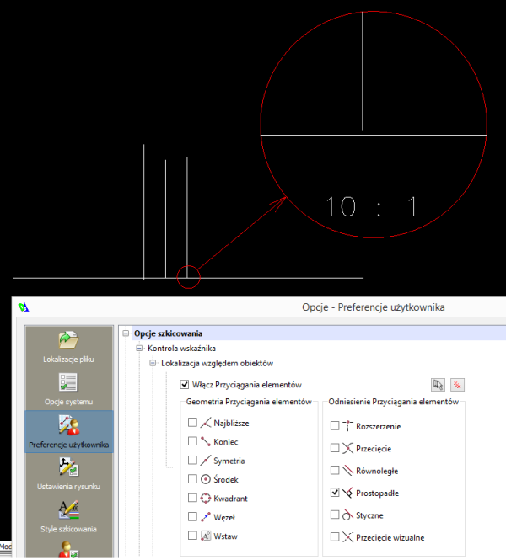Collapse Lokalizacja względem obiektów node

(153, 363)
